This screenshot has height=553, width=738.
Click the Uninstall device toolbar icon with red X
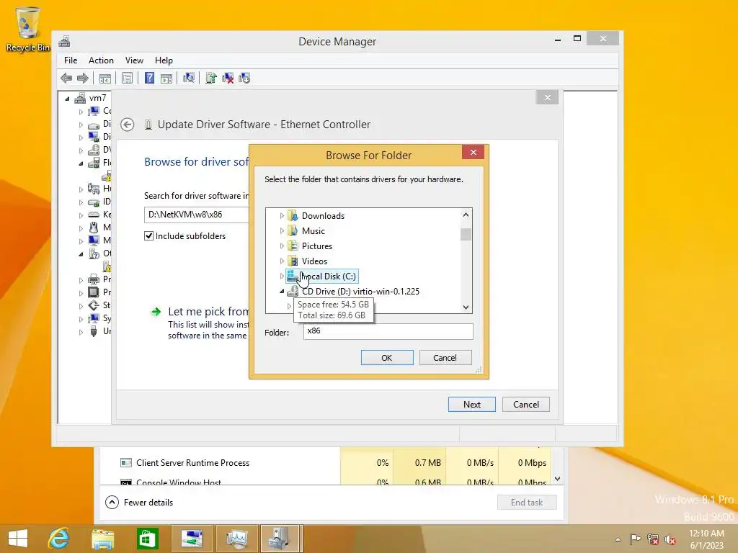pos(228,78)
